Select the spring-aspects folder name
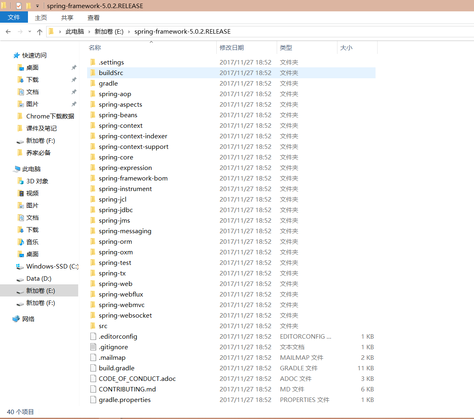This screenshot has height=419, width=474. tap(120, 105)
